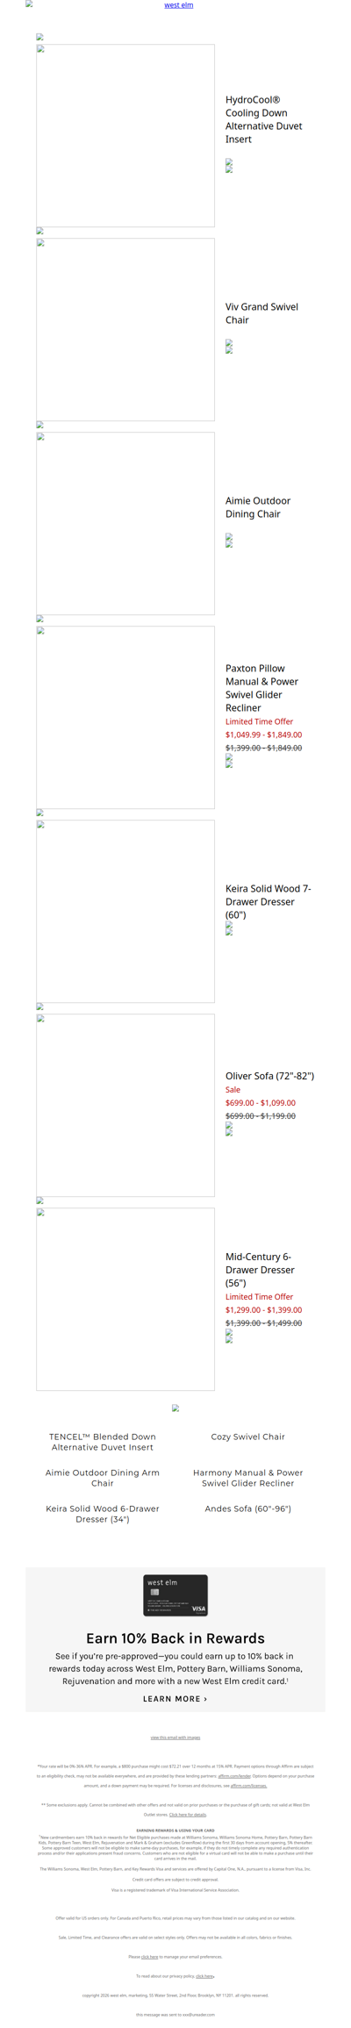
Task: Click the Mid-Century 6-Drawer Dresser (56") title
Action: pos(260,1270)
